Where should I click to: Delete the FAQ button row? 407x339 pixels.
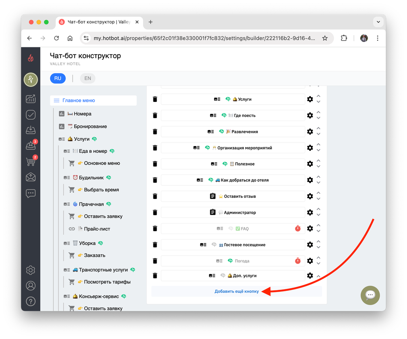(x=155, y=229)
